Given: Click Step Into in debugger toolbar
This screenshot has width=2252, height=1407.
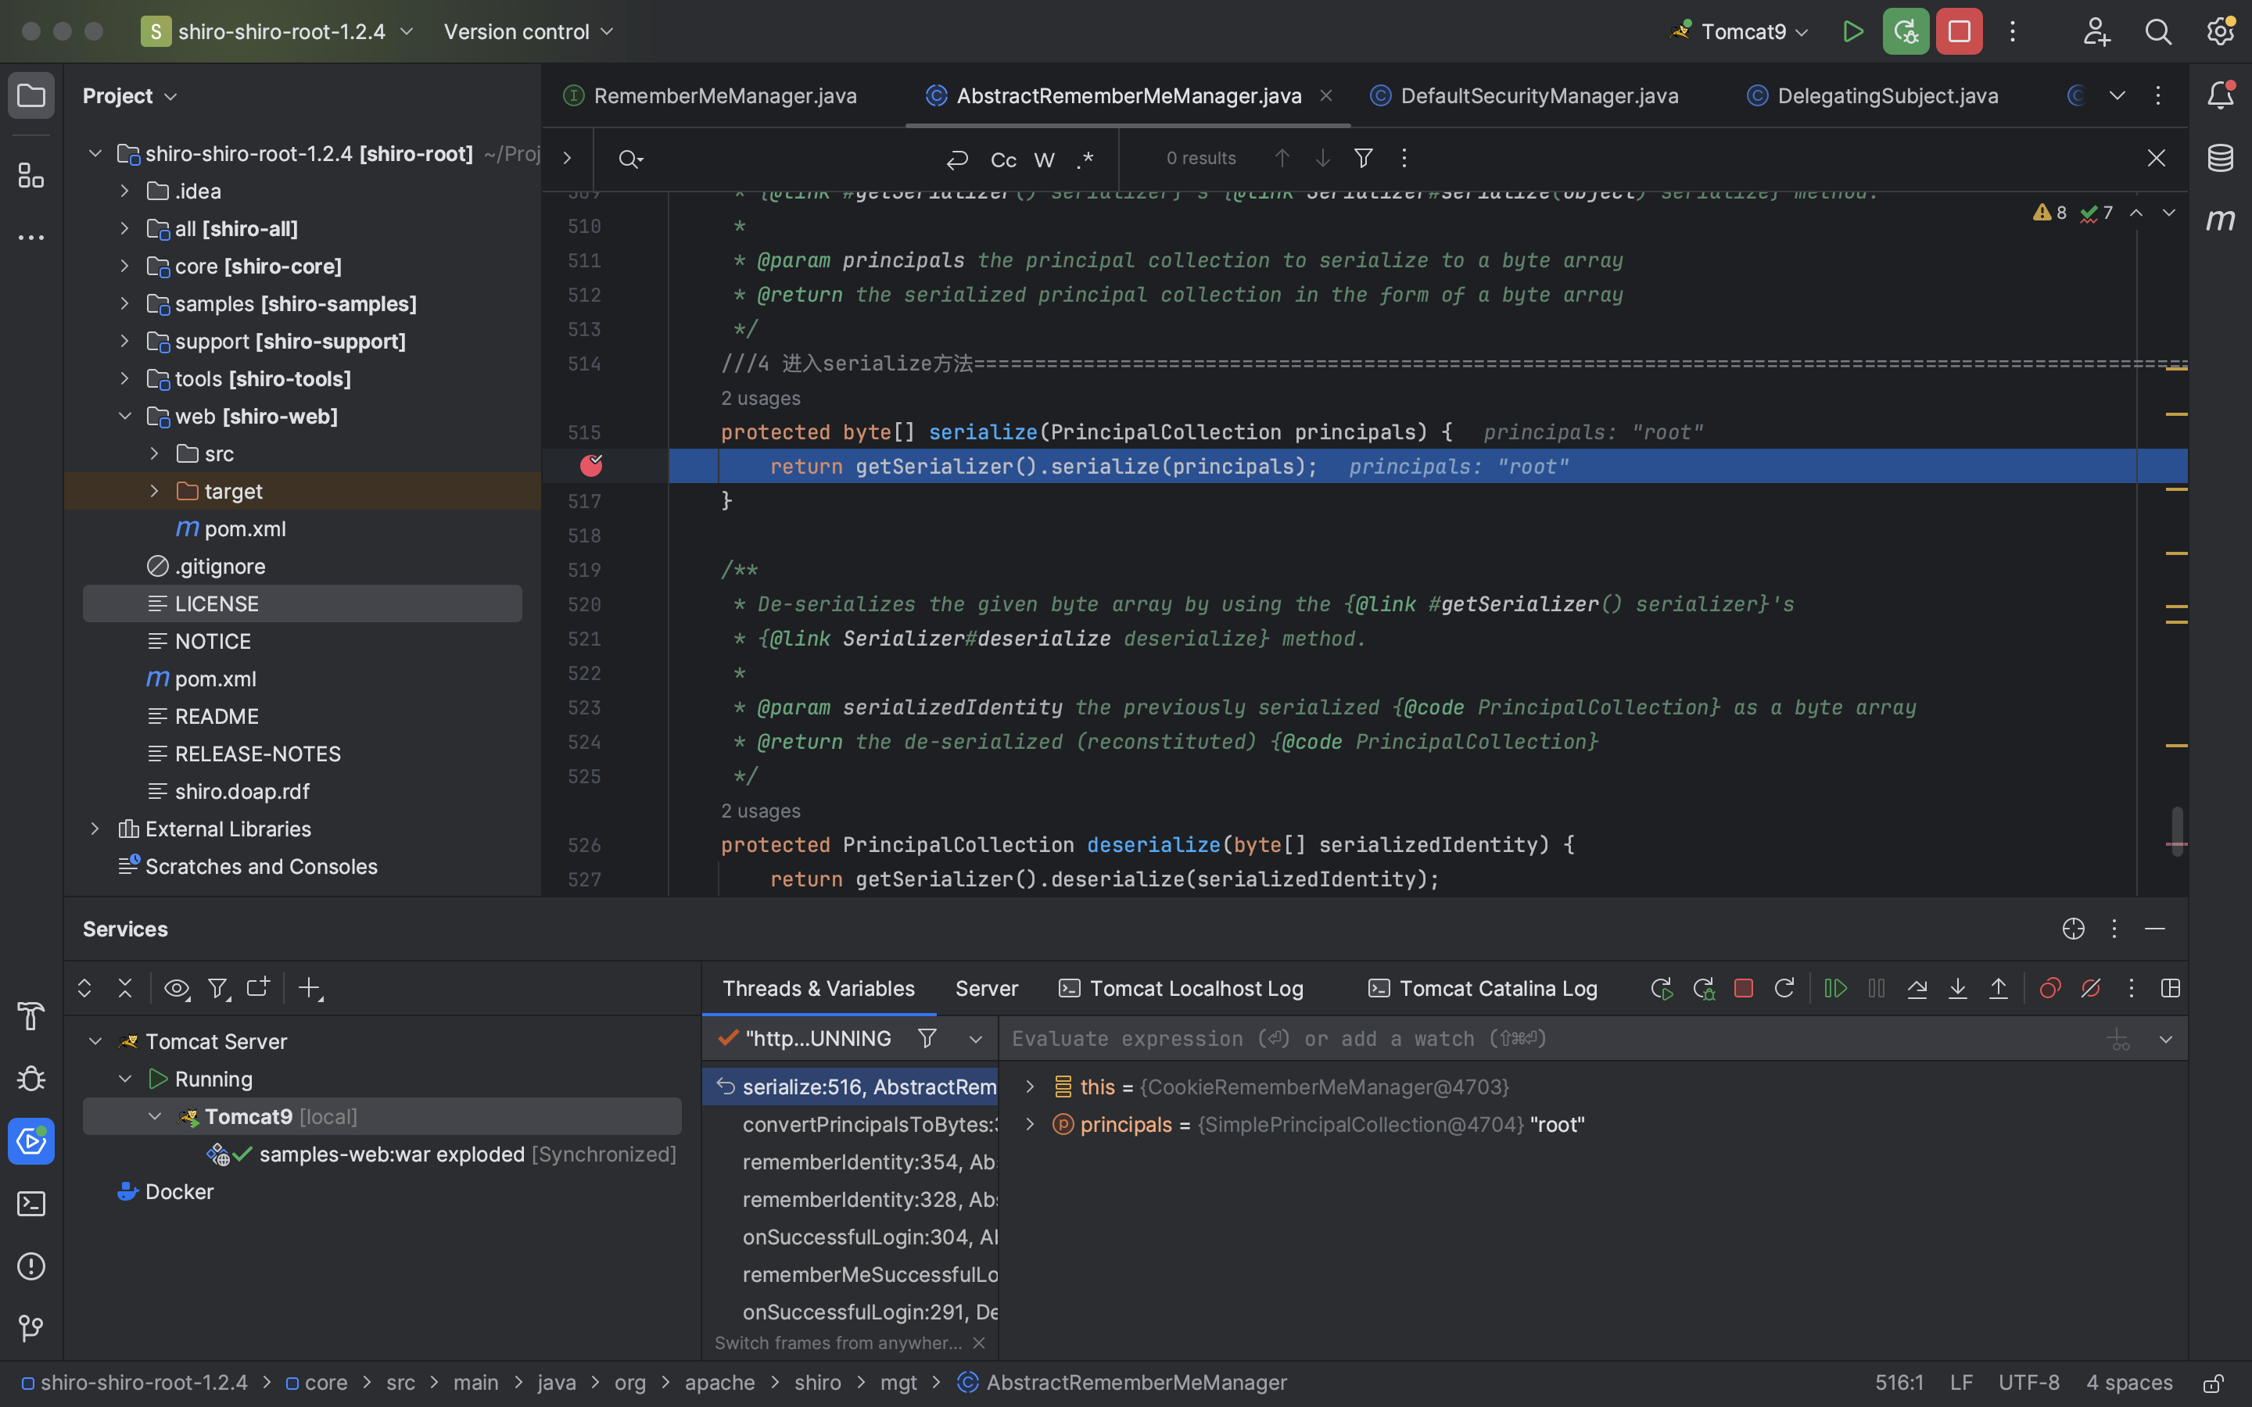Looking at the screenshot, I should (x=1958, y=988).
